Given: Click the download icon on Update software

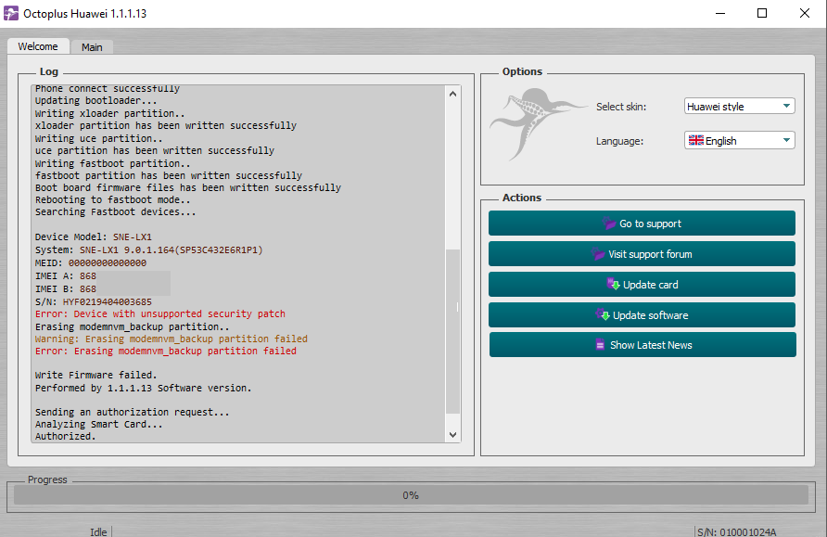Looking at the screenshot, I should (x=603, y=315).
